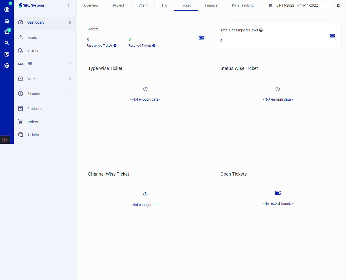Open the sticky notes icon in rail
Viewport: 346px width, 280px height.
point(7,54)
